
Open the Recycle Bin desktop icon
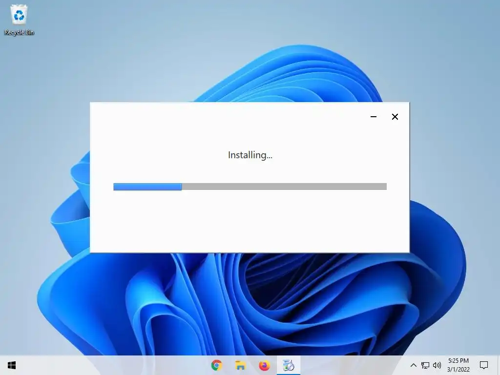point(19,20)
